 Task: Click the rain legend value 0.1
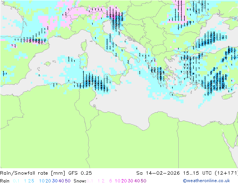(16, 181)
